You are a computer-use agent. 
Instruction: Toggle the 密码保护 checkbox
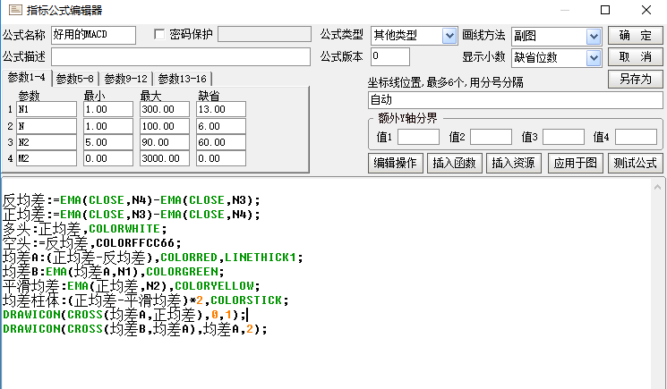(160, 35)
